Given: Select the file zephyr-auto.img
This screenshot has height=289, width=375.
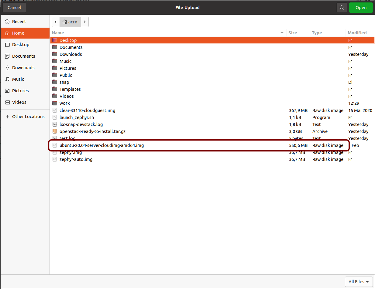Looking at the screenshot, I should (76, 159).
